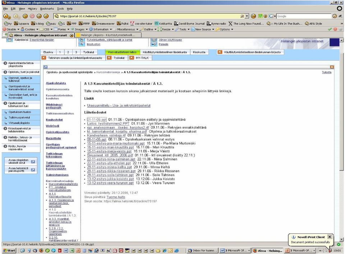Open the Pultsi bookmark
345x254 pixels.
click(x=123, y=24)
